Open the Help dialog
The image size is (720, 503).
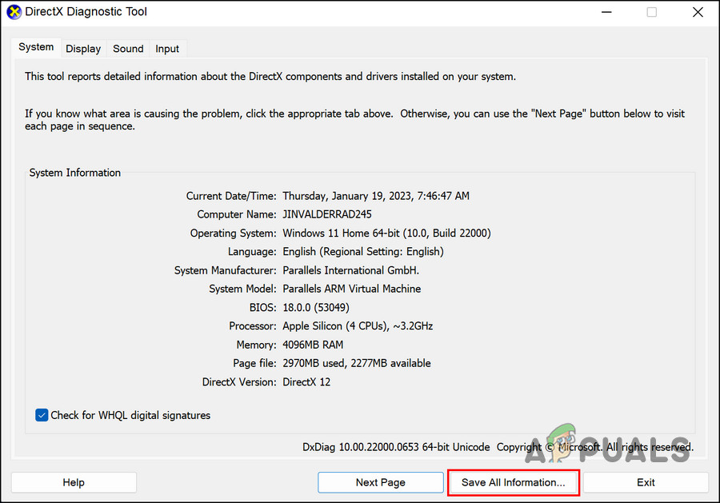pos(73,482)
